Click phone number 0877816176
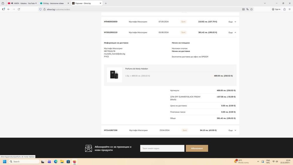The height and width of the screenshot is (165, 293). (110, 51)
